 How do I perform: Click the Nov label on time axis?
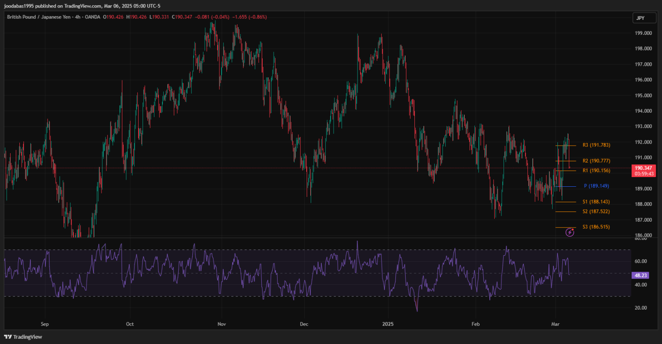pos(222,324)
